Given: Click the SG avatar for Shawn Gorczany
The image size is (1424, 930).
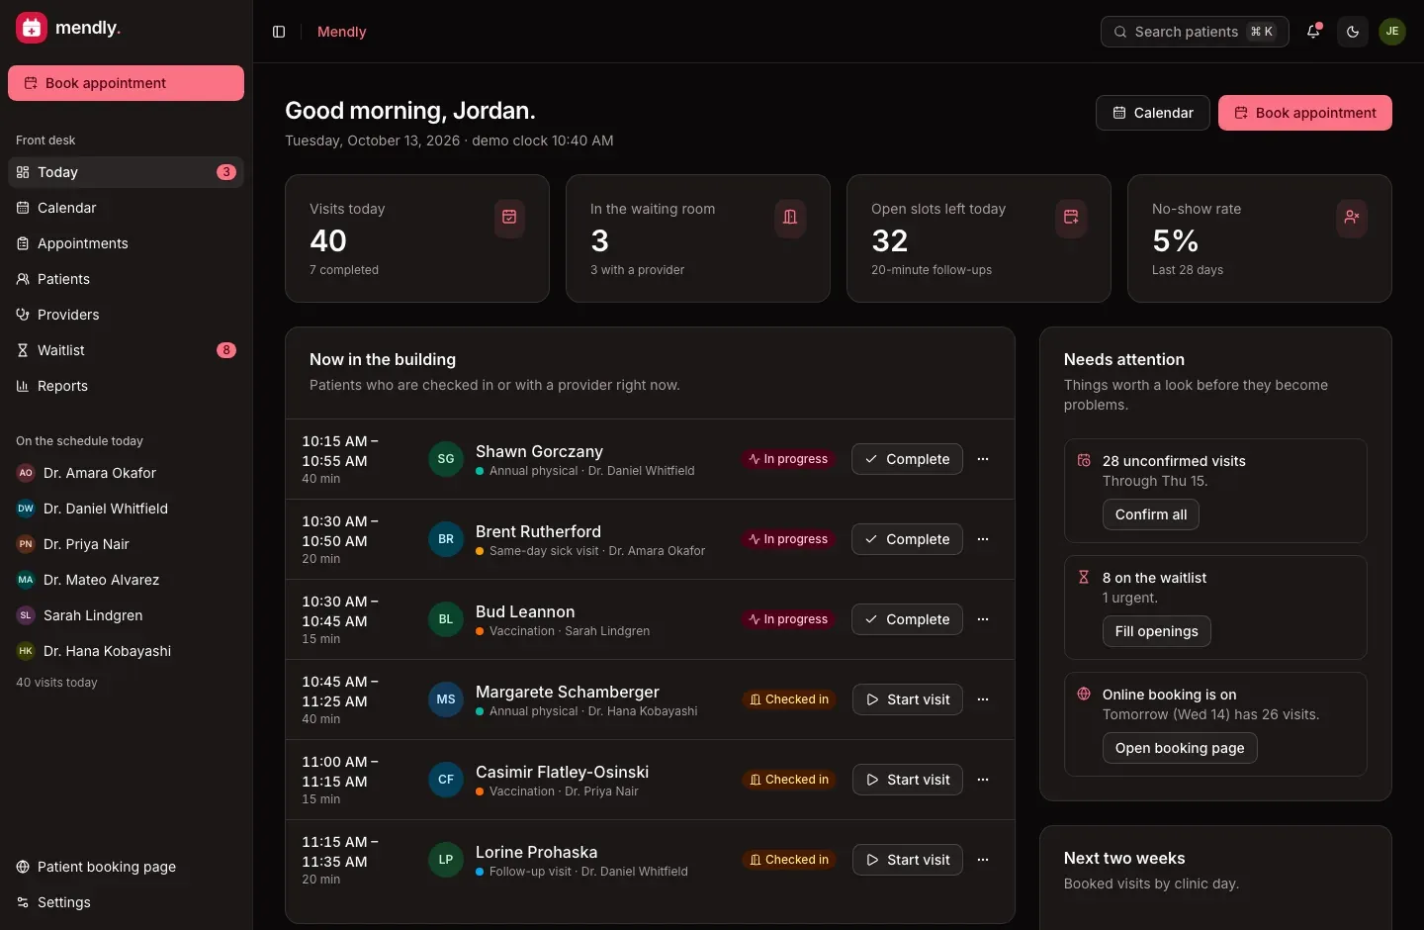Looking at the screenshot, I should (x=446, y=459).
